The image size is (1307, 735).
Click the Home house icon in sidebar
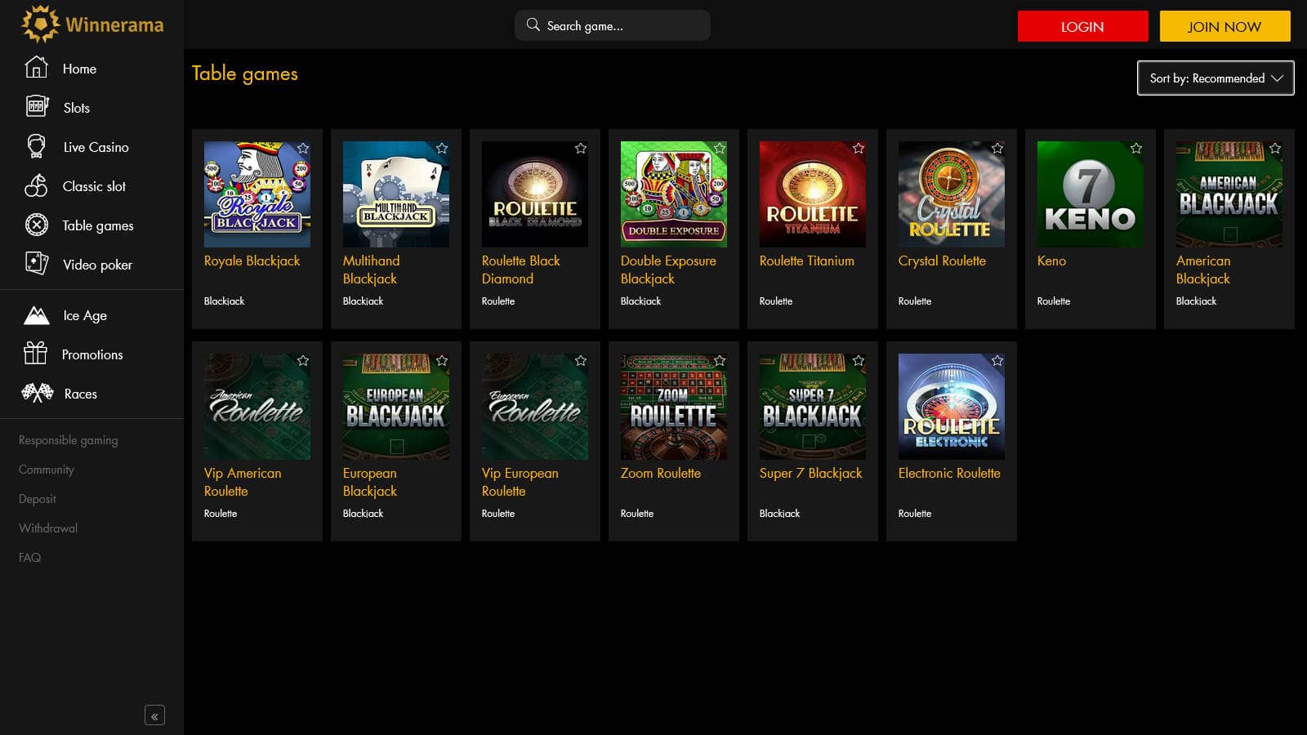pos(36,68)
